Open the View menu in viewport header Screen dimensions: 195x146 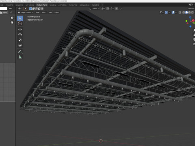click(37, 13)
